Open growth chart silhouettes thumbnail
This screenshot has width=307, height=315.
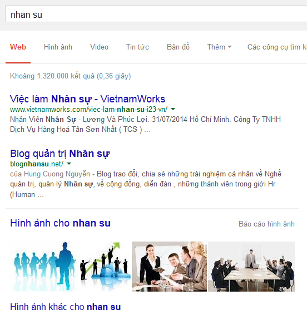point(104,267)
